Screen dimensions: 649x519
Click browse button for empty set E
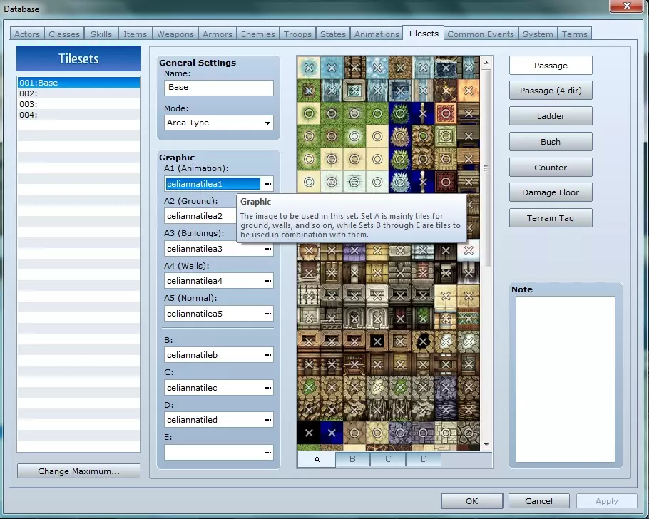pos(267,452)
